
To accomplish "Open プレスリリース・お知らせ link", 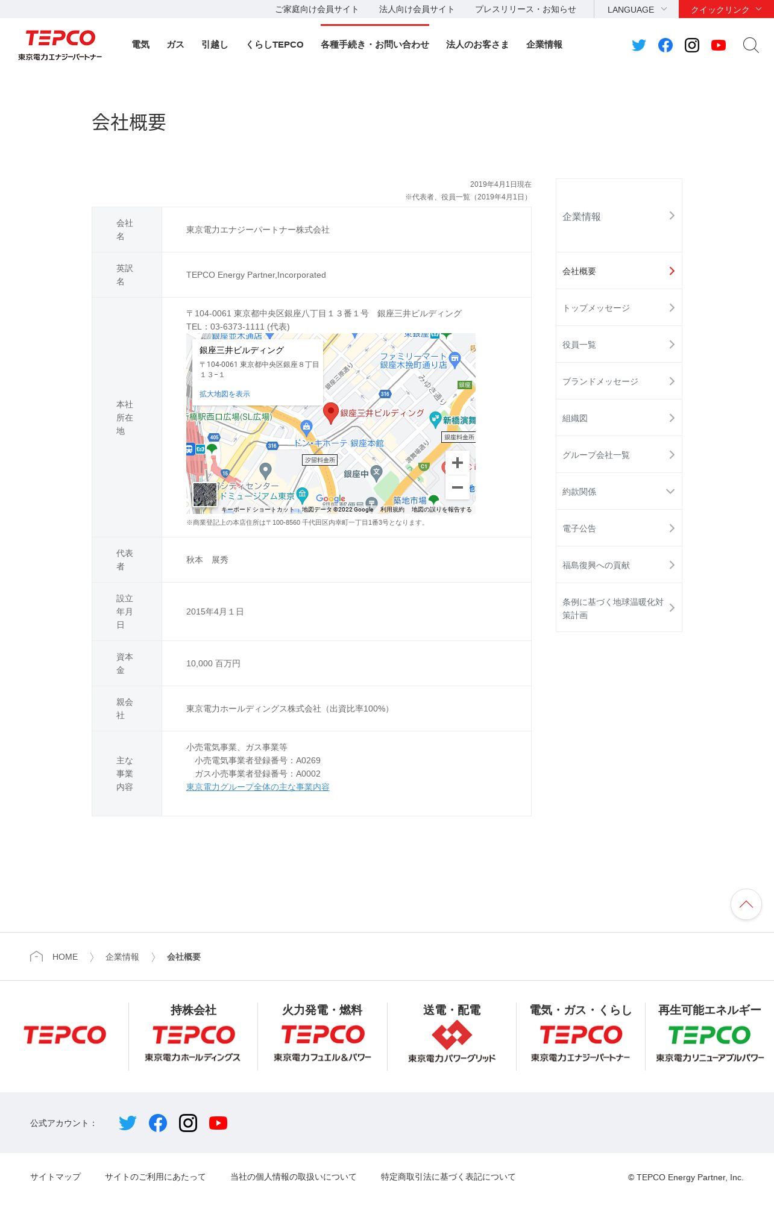I will pos(526,9).
